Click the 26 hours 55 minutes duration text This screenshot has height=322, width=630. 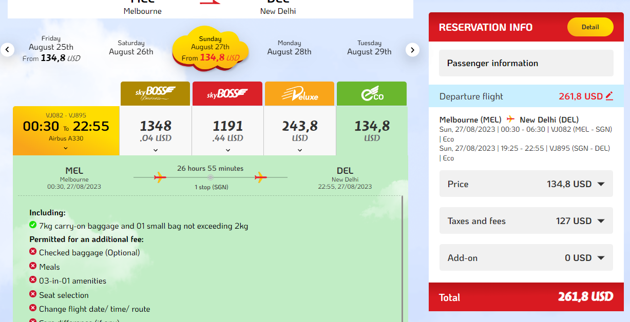coord(210,168)
